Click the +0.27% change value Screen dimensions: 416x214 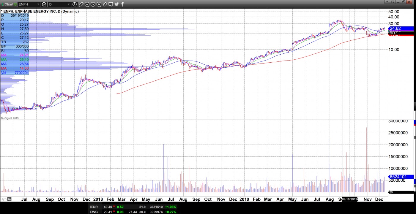[x=170, y=212]
